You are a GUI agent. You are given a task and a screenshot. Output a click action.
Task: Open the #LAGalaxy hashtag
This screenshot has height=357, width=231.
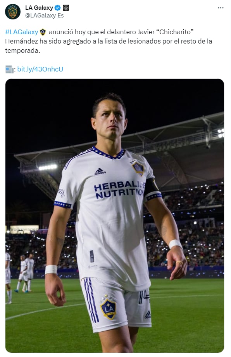[22, 32]
